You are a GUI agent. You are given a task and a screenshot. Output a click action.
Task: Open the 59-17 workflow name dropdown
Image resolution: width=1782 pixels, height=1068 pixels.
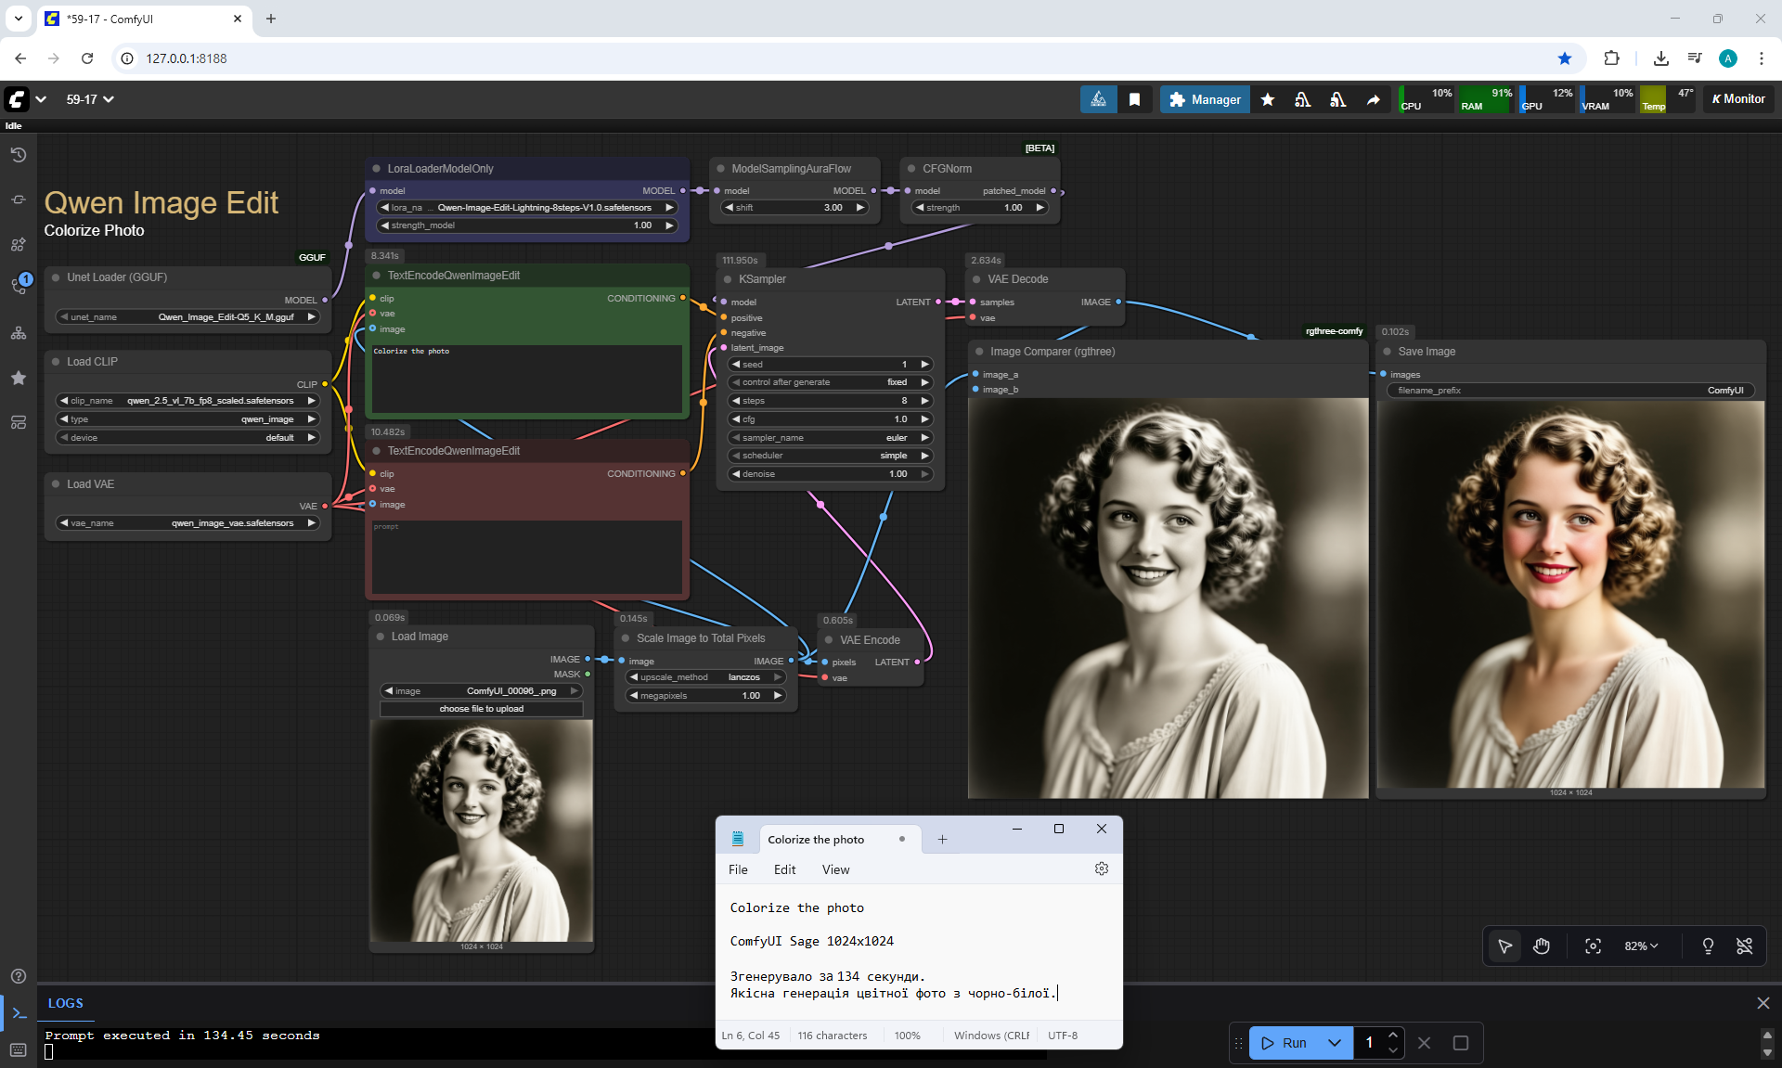pos(90,99)
